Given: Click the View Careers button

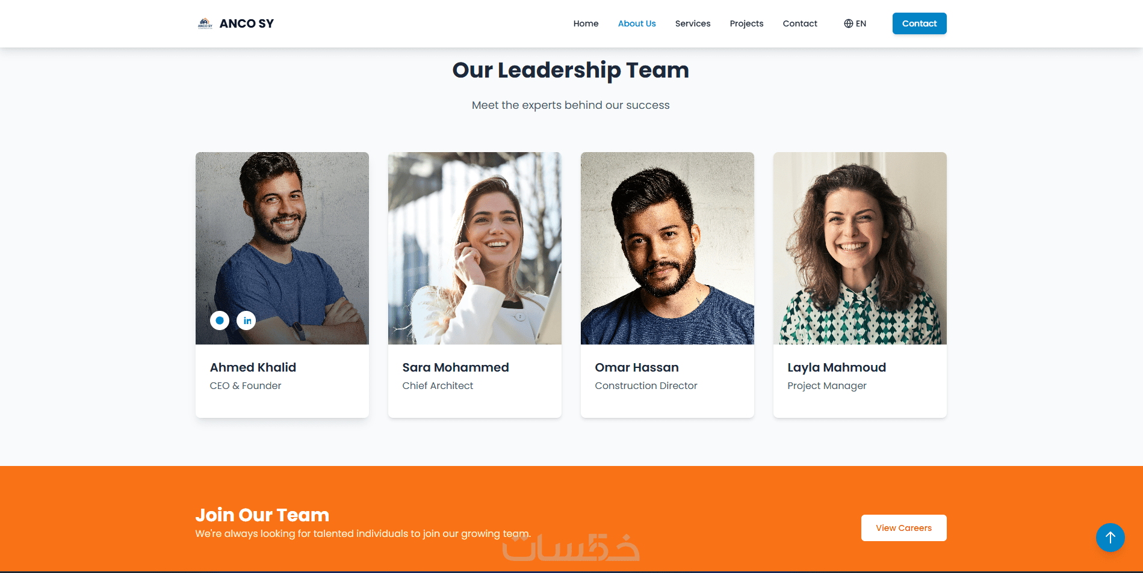Looking at the screenshot, I should coord(903,528).
